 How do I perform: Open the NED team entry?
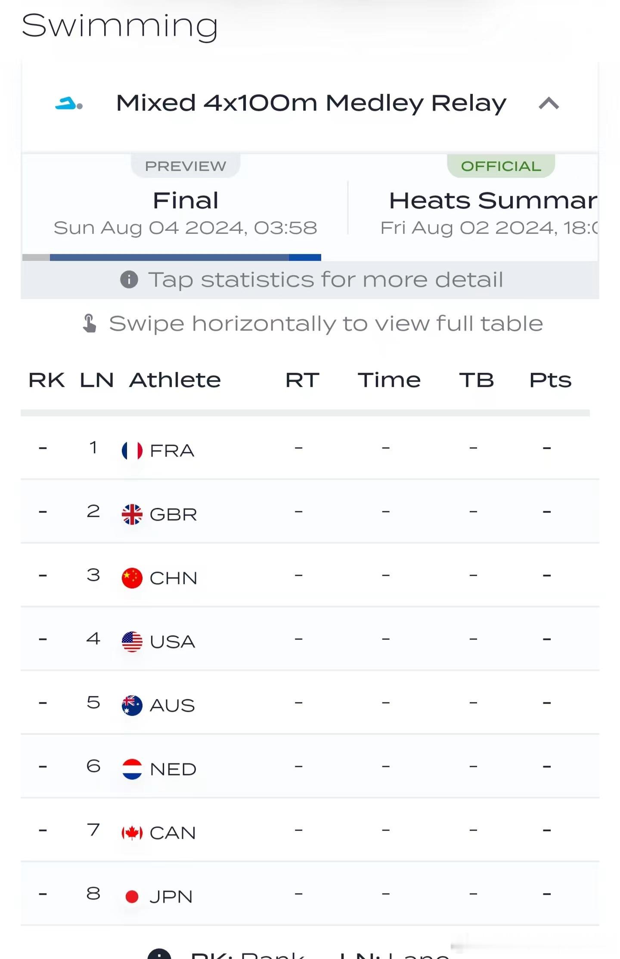(310, 767)
